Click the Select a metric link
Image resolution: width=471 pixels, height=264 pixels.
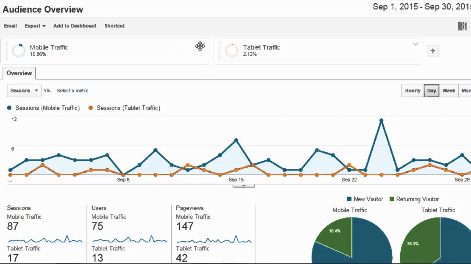click(x=72, y=91)
